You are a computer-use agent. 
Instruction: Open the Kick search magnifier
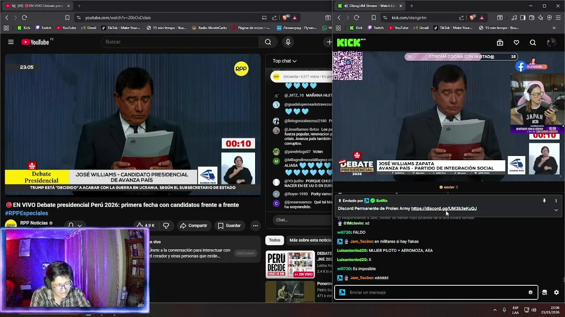(533, 43)
